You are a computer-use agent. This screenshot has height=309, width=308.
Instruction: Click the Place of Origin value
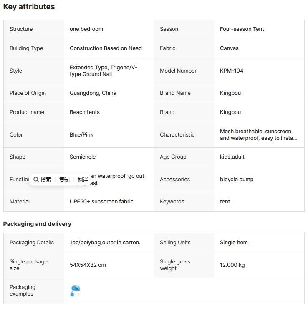click(93, 93)
